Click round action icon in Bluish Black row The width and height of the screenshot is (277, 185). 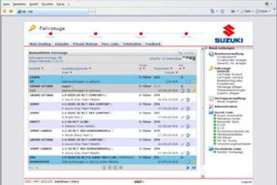tap(188, 135)
